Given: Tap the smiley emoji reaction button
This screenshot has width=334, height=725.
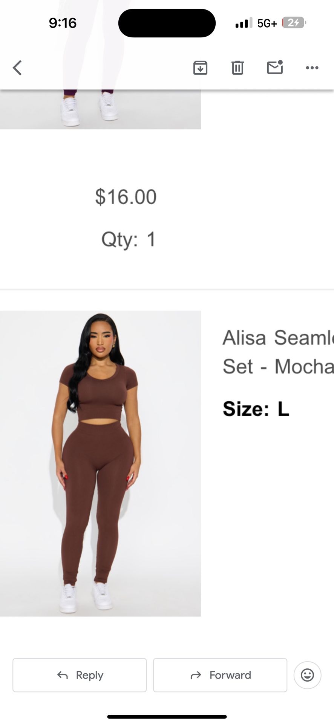Looking at the screenshot, I should (x=308, y=675).
